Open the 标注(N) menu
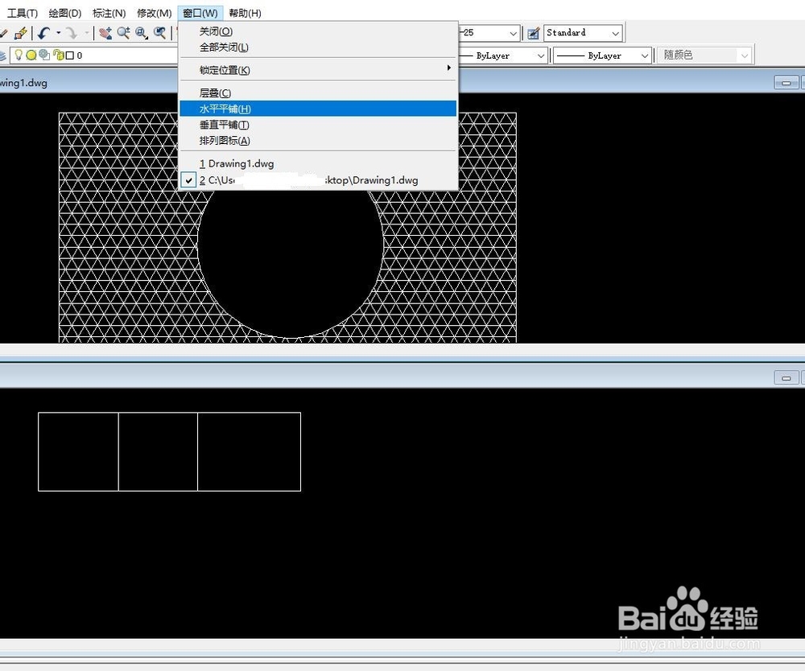The image size is (805, 671). coord(109,14)
